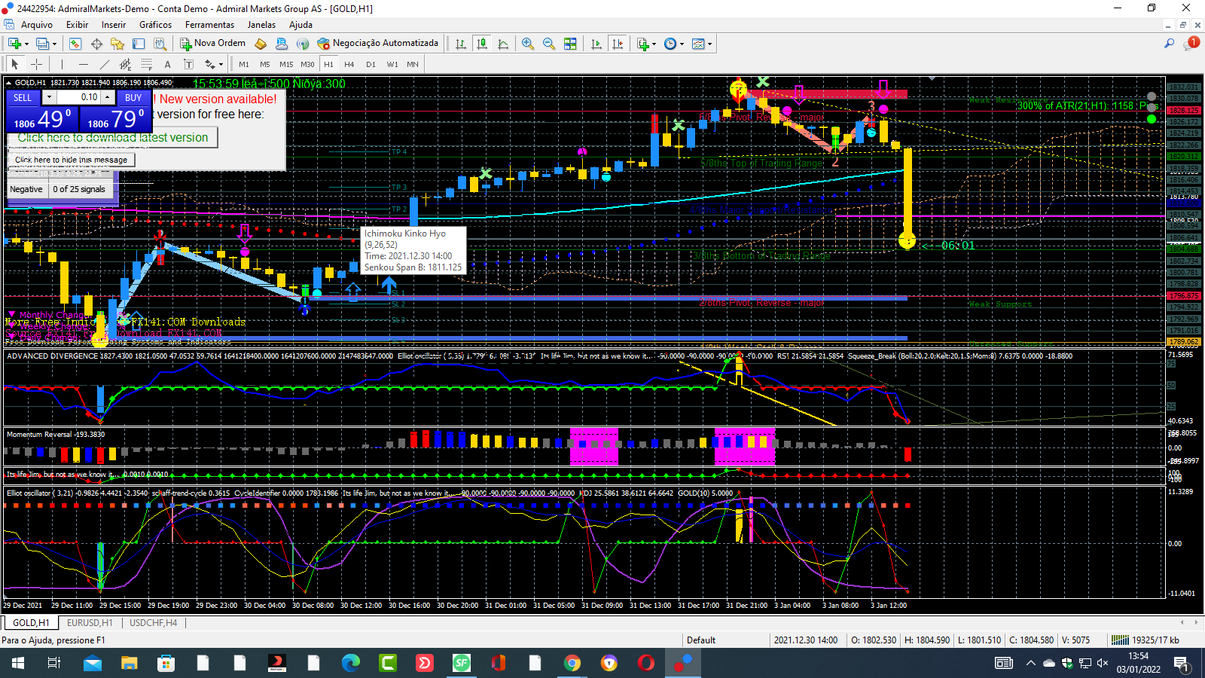Screen dimensions: 1205x678
Task: Toggle Negociação Automatizada auto trading
Action: (x=377, y=44)
